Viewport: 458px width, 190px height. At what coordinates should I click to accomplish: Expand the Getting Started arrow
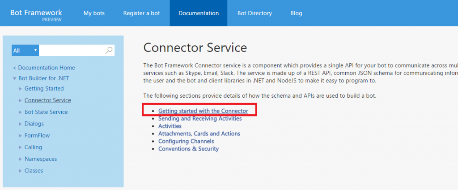pos(20,88)
